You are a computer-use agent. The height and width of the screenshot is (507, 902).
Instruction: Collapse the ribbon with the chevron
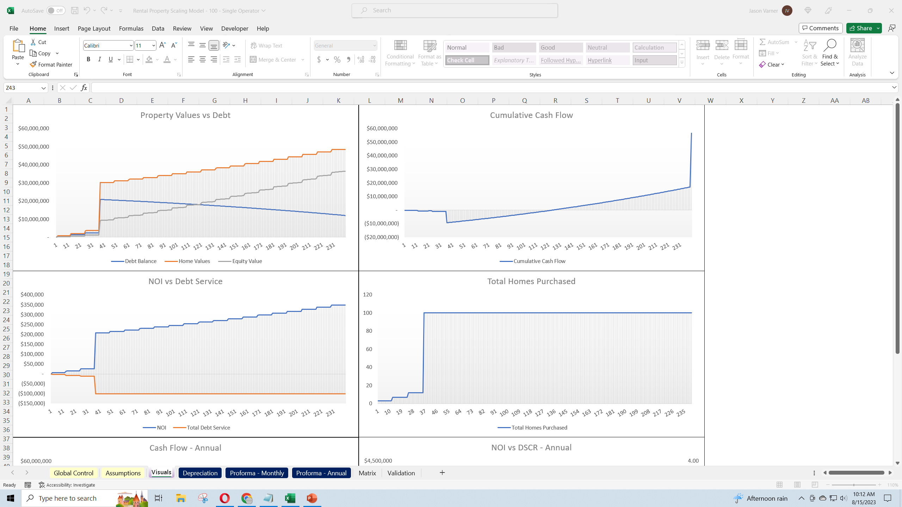click(x=892, y=73)
